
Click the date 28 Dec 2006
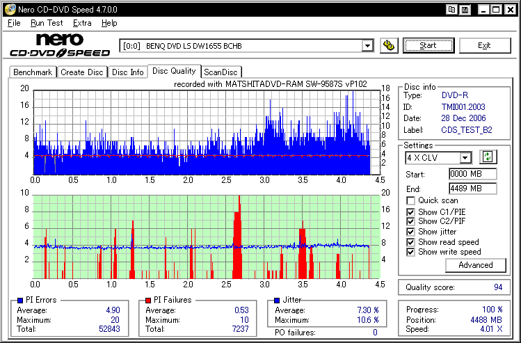coord(463,118)
